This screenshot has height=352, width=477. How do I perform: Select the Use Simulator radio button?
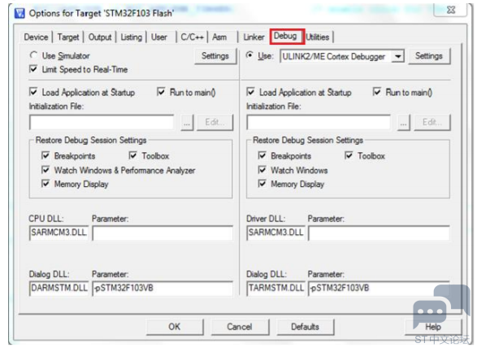pos(33,55)
